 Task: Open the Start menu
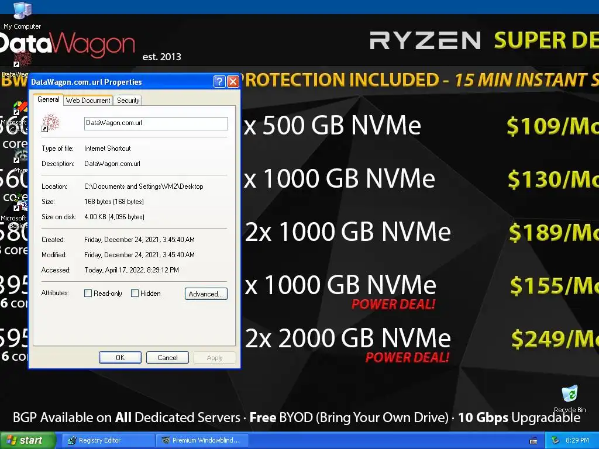27,440
